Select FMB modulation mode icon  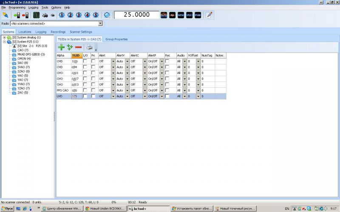[x=198, y=15]
